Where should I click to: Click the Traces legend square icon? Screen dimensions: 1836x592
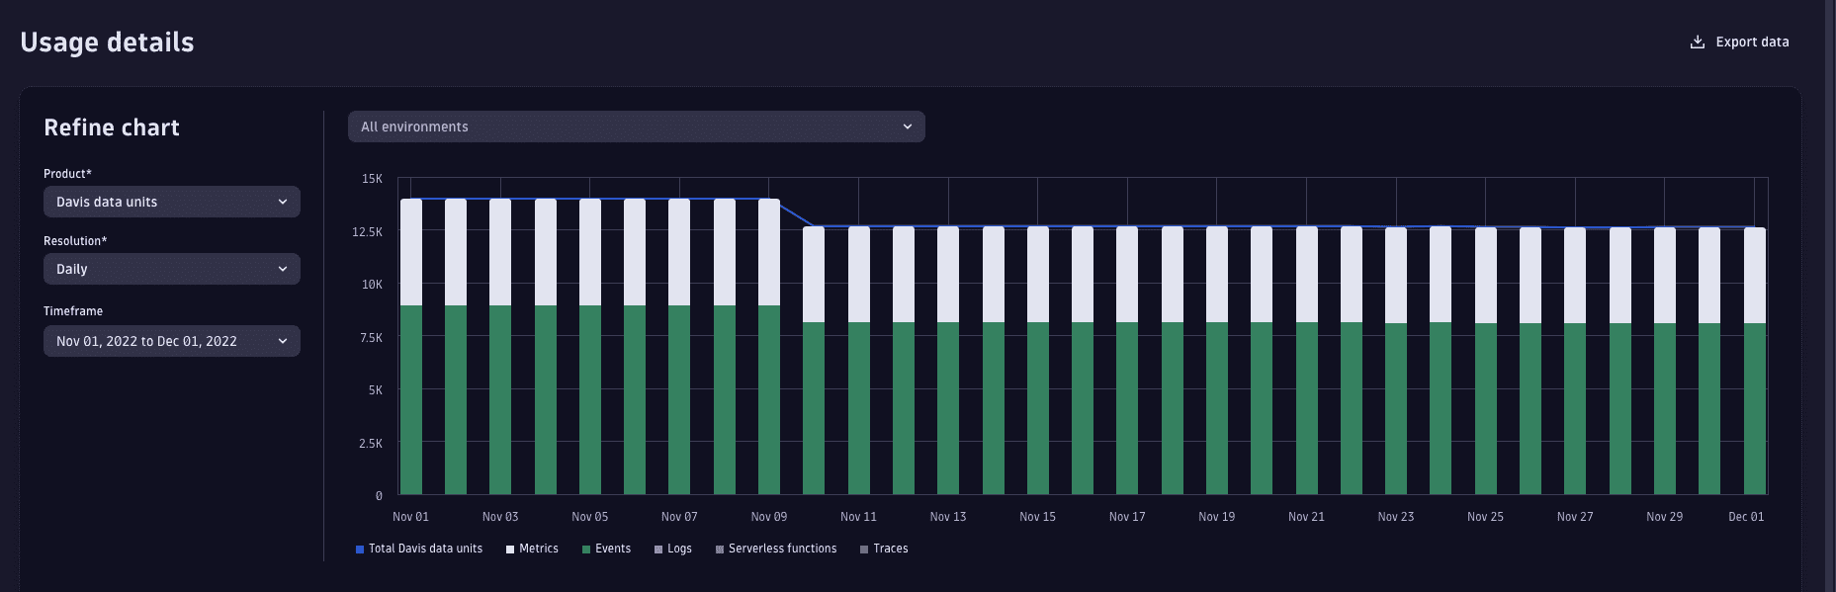point(864,550)
